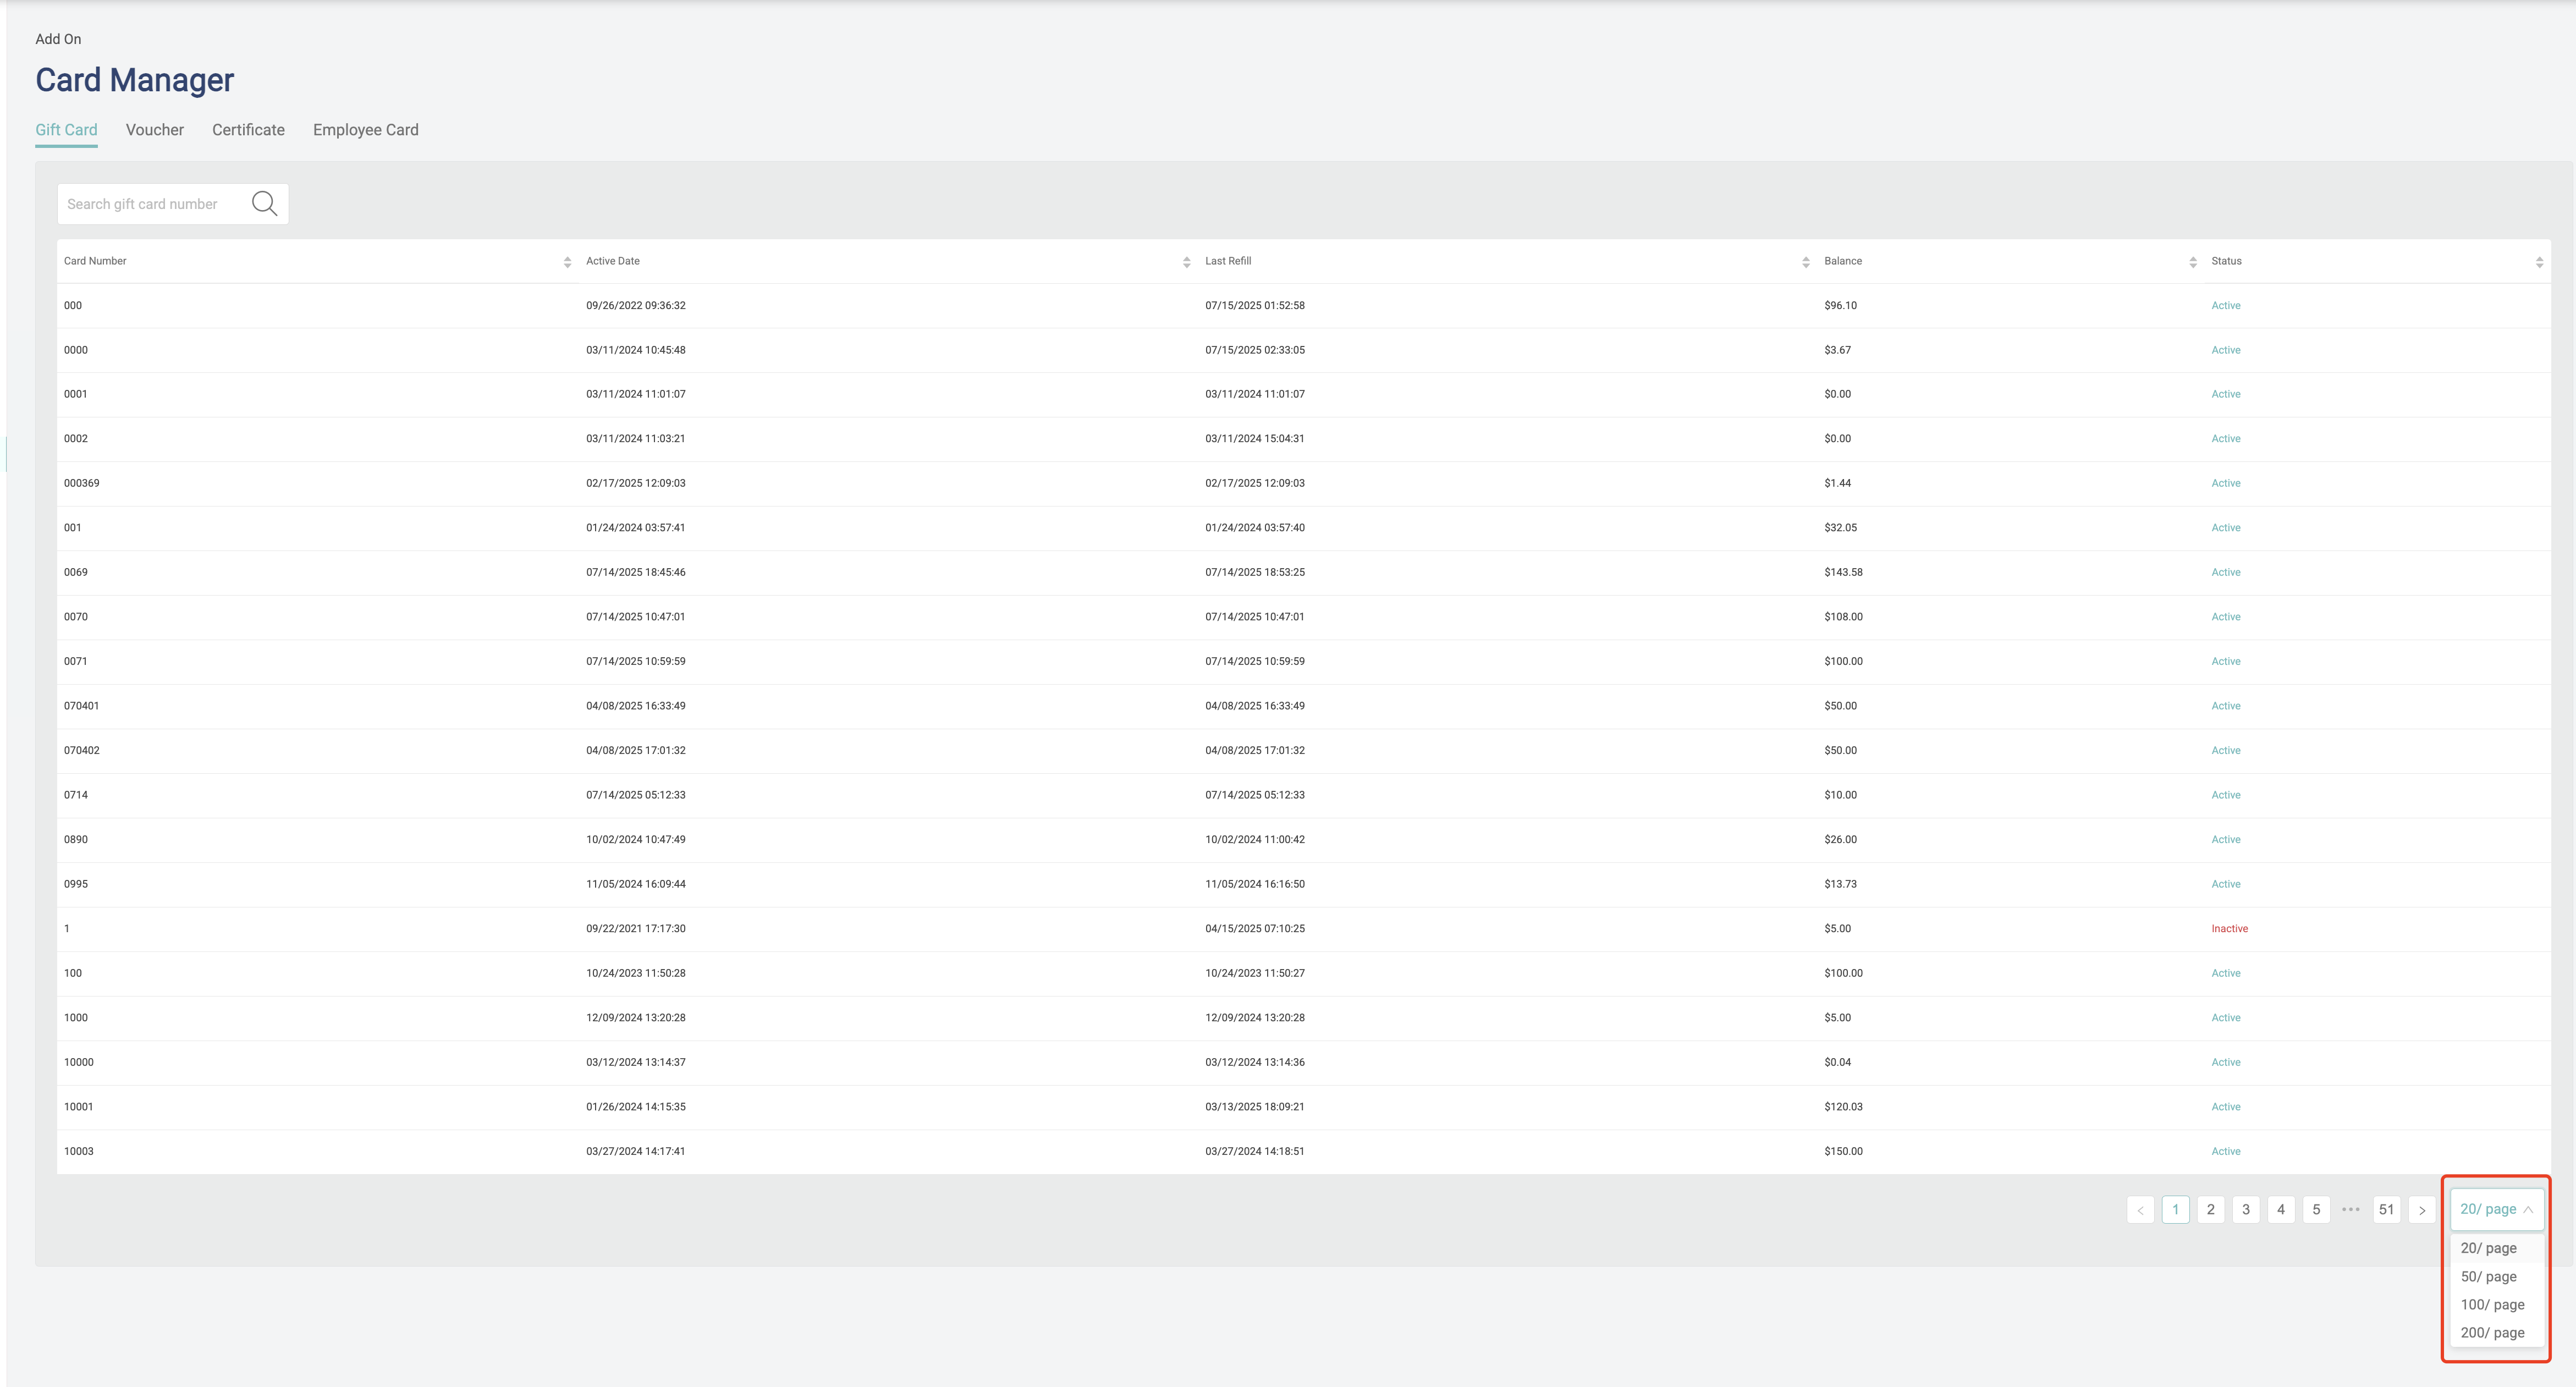The height and width of the screenshot is (1387, 2576).
Task: Go to page 5
Action: point(2316,1209)
